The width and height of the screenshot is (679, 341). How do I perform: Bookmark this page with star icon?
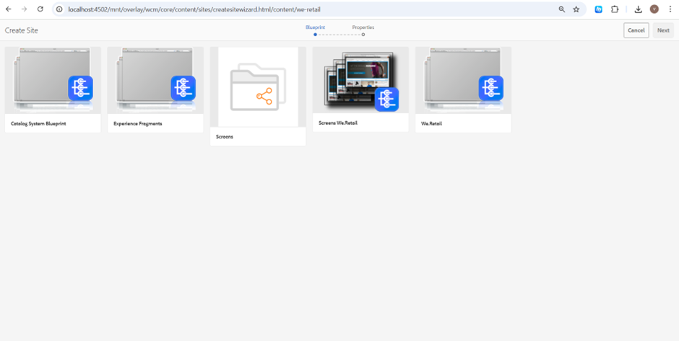click(x=576, y=9)
